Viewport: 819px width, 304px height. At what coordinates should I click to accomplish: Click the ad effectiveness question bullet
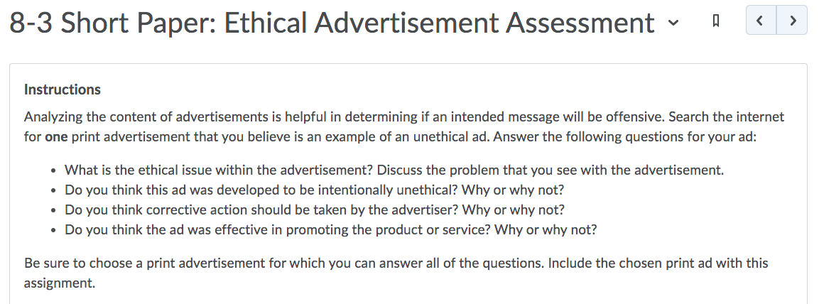[330, 230]
